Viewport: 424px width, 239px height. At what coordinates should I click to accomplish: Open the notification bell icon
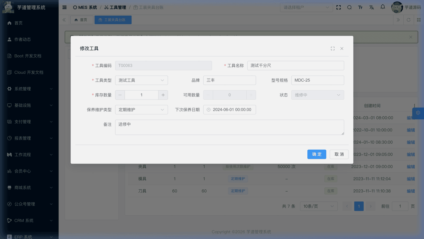click(383, 7)
